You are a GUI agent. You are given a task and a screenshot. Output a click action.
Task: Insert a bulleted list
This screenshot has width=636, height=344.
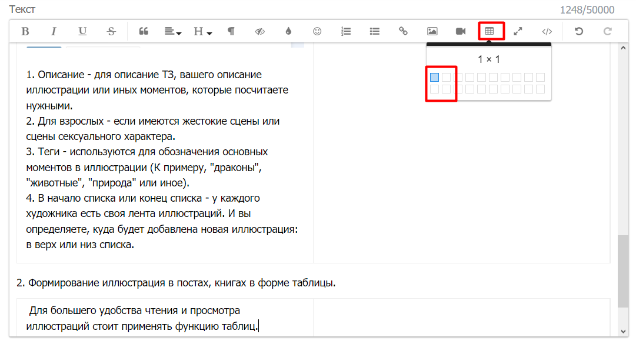click(x=374, y=32)
